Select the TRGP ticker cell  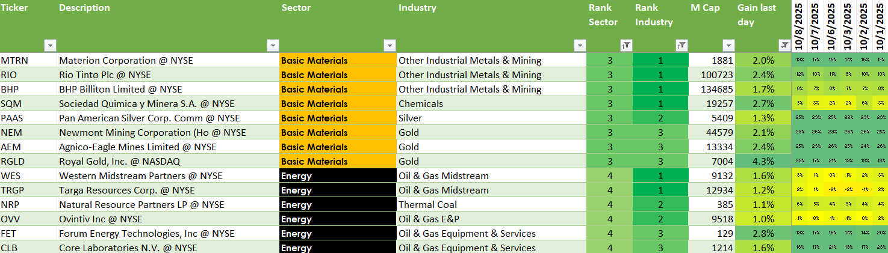tap(28, 190)
